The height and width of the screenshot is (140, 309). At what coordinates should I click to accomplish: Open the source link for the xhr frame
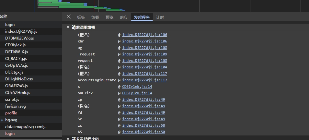pyautogui.click(x=145, y=41)
